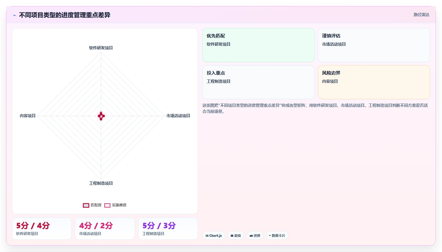
Task: Click the 匹配度 legend color box
Action: coord(86,205)
